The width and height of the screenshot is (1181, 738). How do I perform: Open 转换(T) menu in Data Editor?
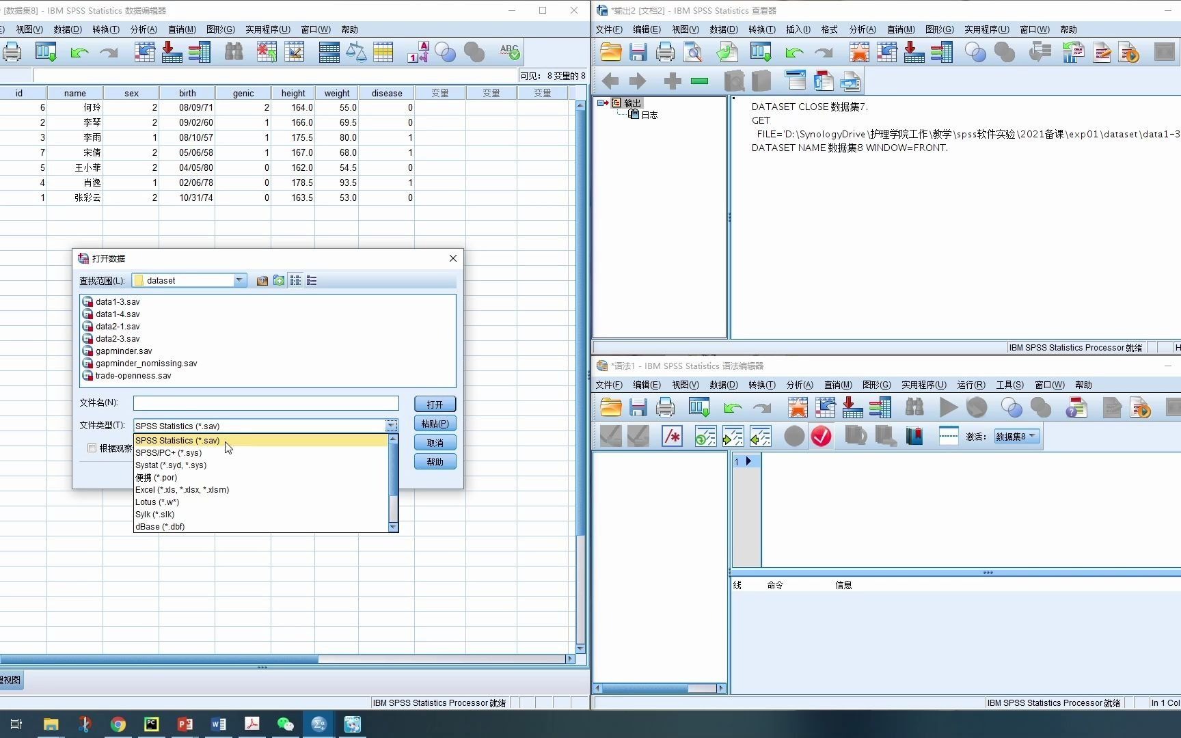pyautogui.click(x=105, y=29)
